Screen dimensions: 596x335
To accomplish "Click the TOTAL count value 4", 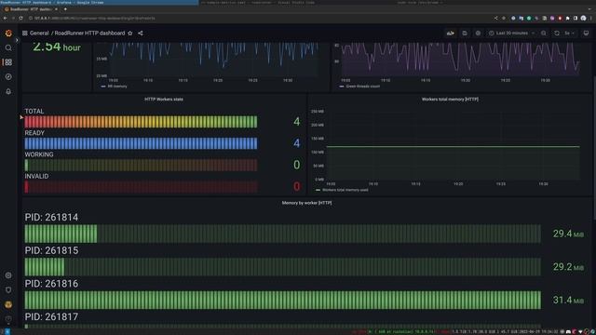I will [296, 122].
